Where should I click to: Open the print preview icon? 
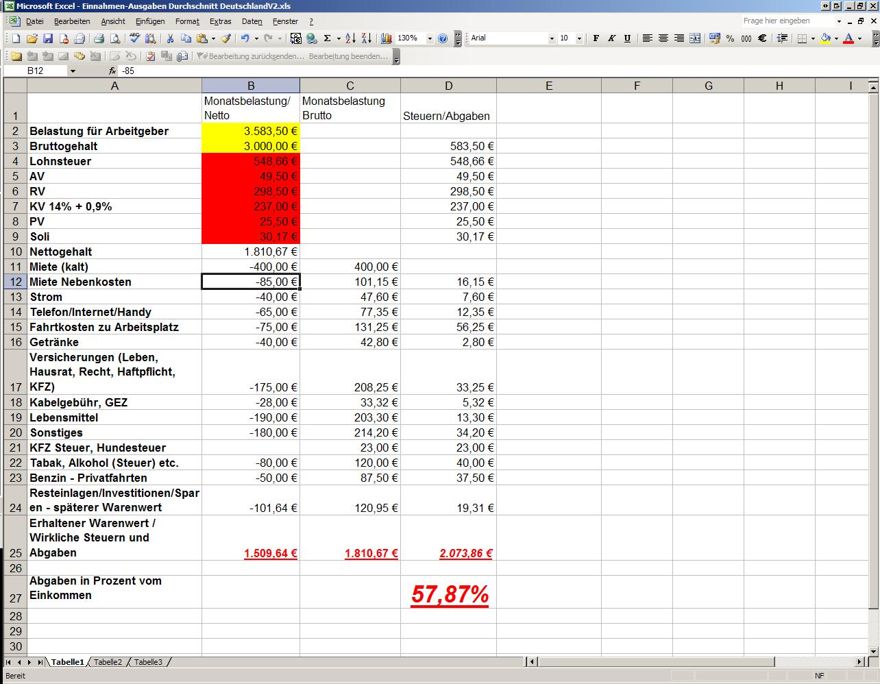tap(115, 38)
